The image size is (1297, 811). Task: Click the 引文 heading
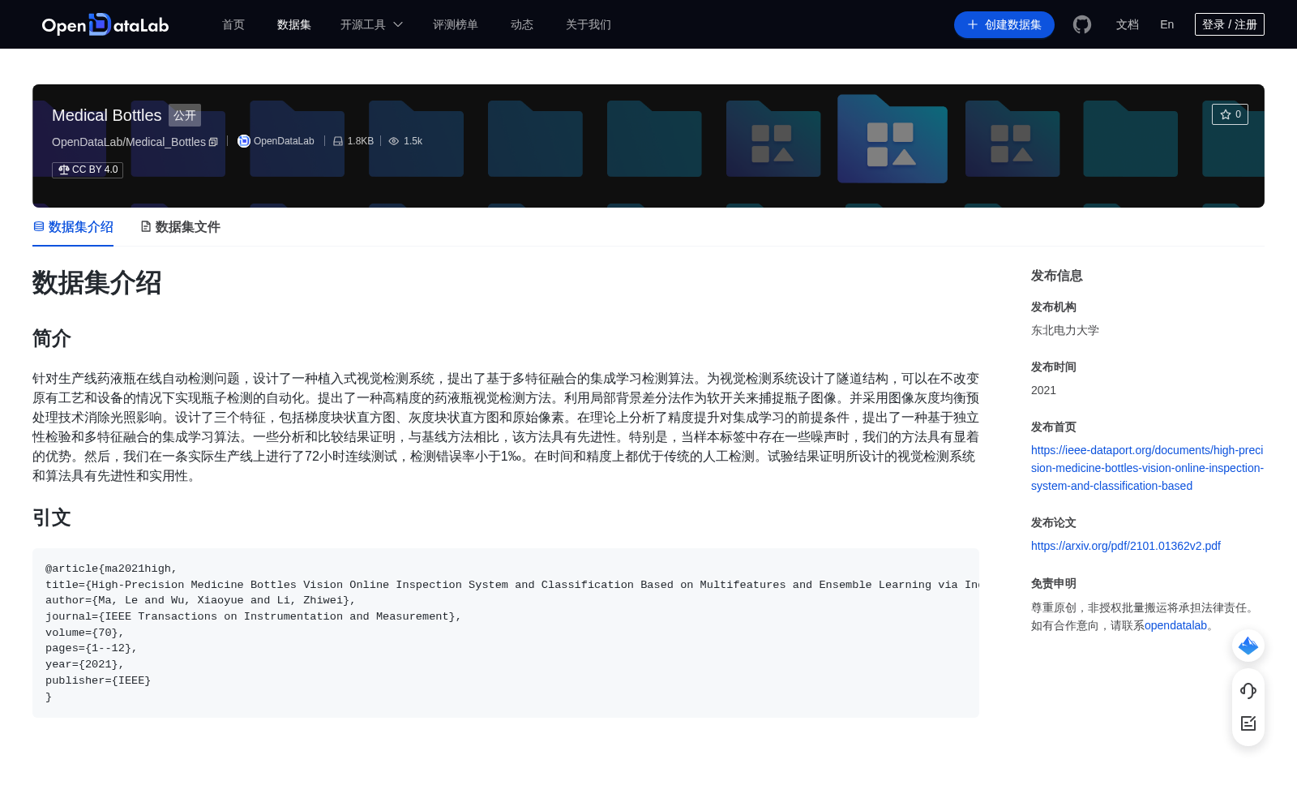[x=52, y=517]
